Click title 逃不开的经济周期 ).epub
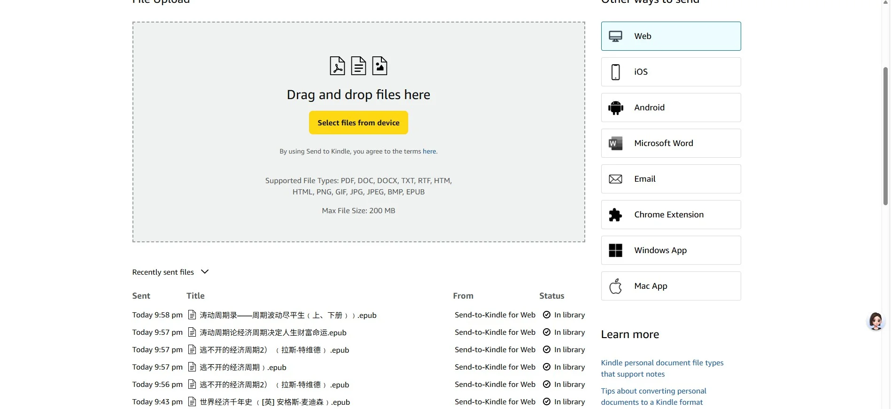The height and width of the screenshot is (409, 891). click(243, 367)
